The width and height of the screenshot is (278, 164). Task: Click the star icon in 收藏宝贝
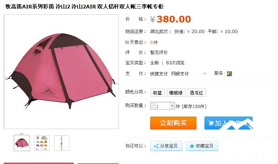click(x=192, y=146)
